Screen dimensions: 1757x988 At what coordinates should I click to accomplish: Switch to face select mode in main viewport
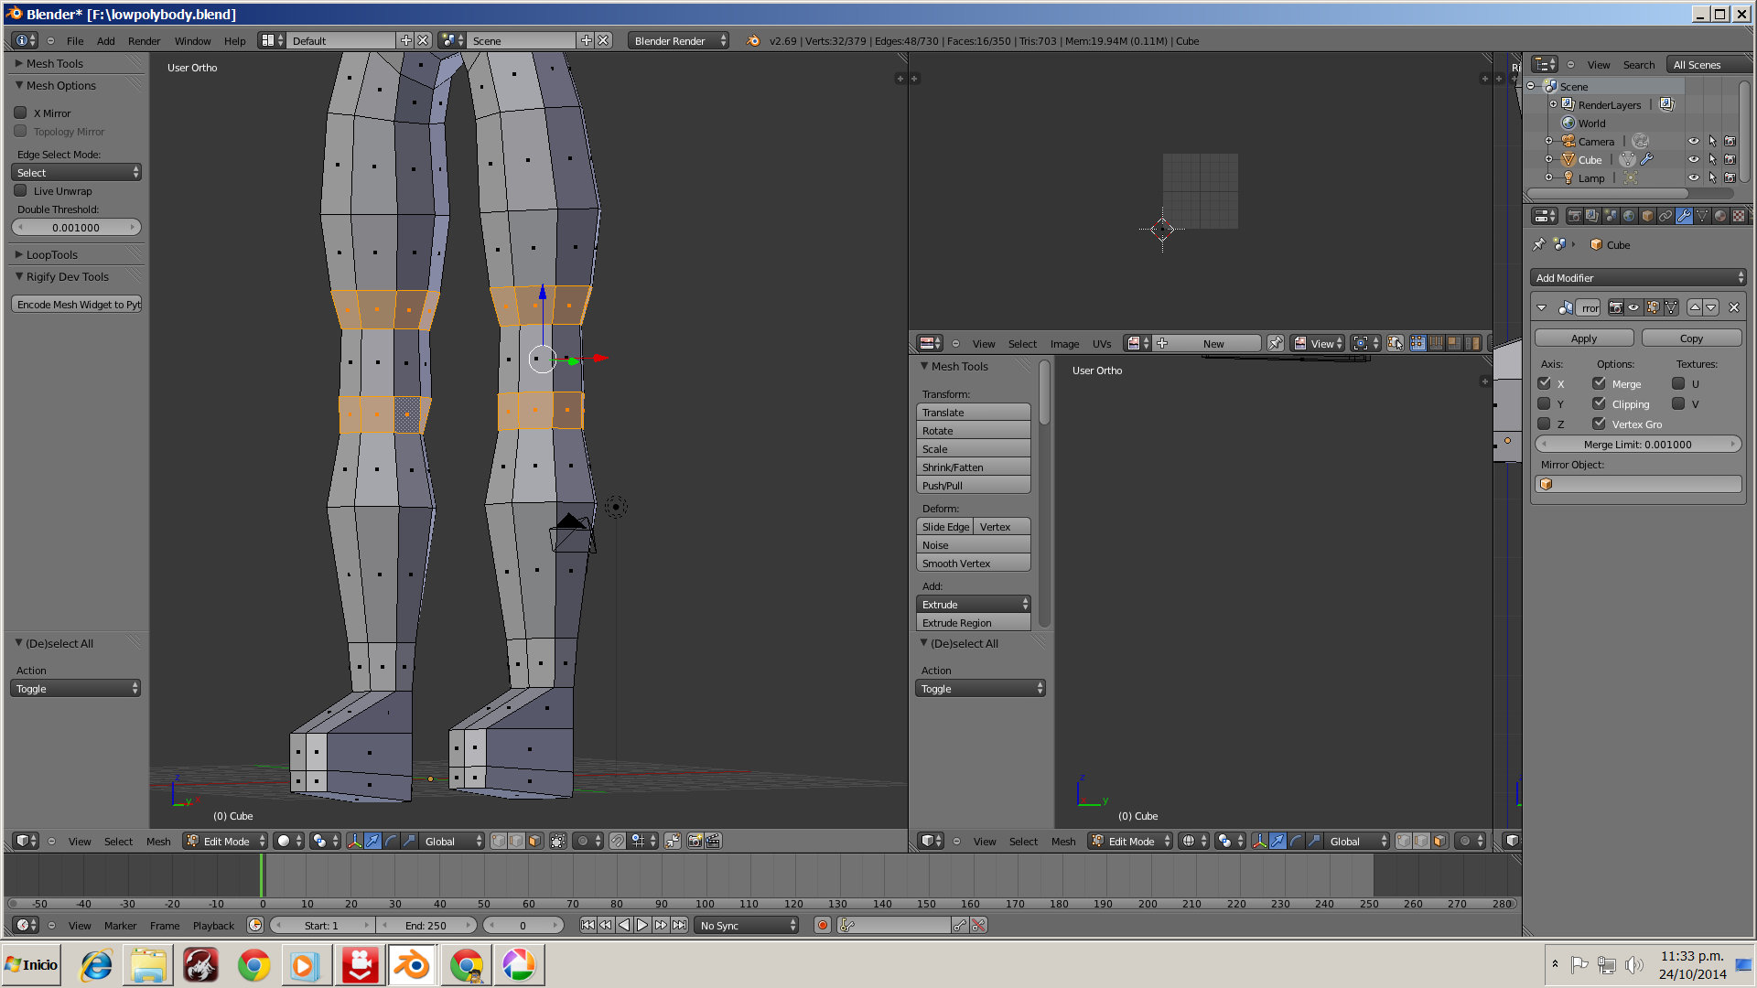[534, 841]
